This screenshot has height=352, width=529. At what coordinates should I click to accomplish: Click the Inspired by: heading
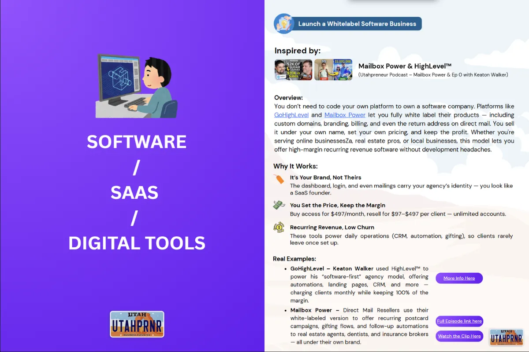[298, 51]
